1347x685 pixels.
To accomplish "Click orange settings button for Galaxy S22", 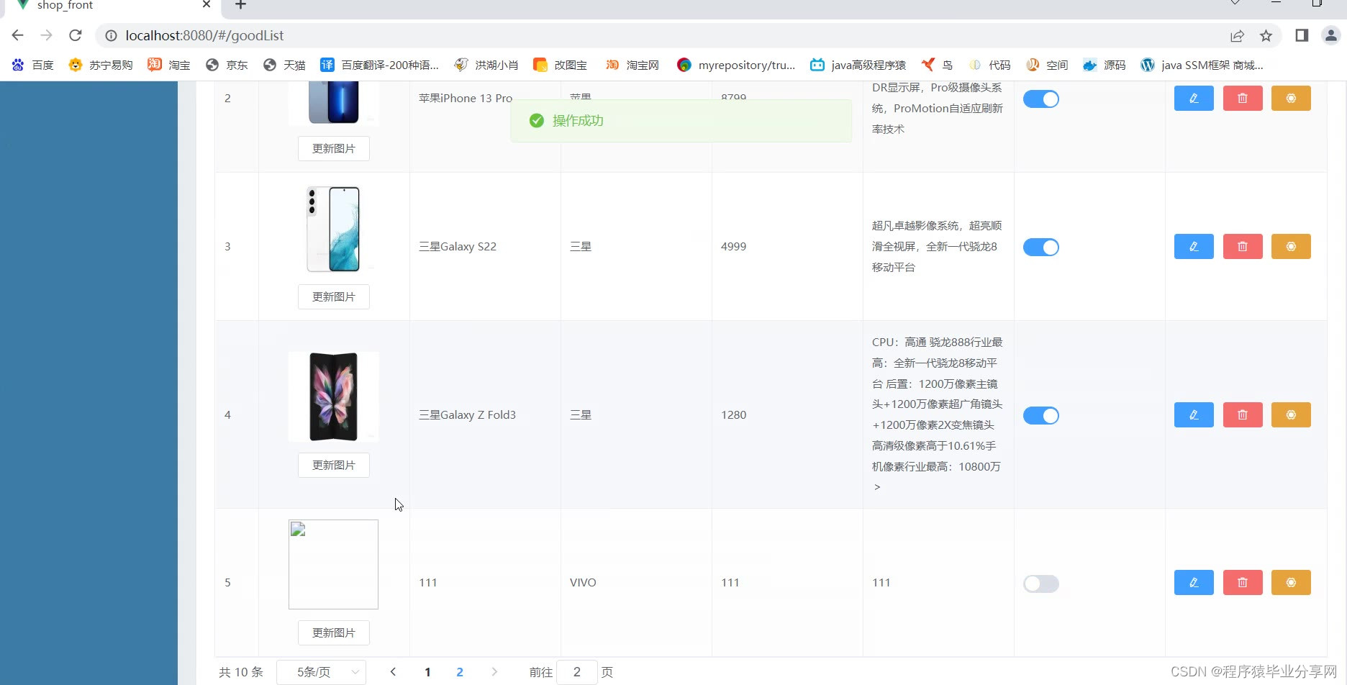I will click(x=1291, y=246).
